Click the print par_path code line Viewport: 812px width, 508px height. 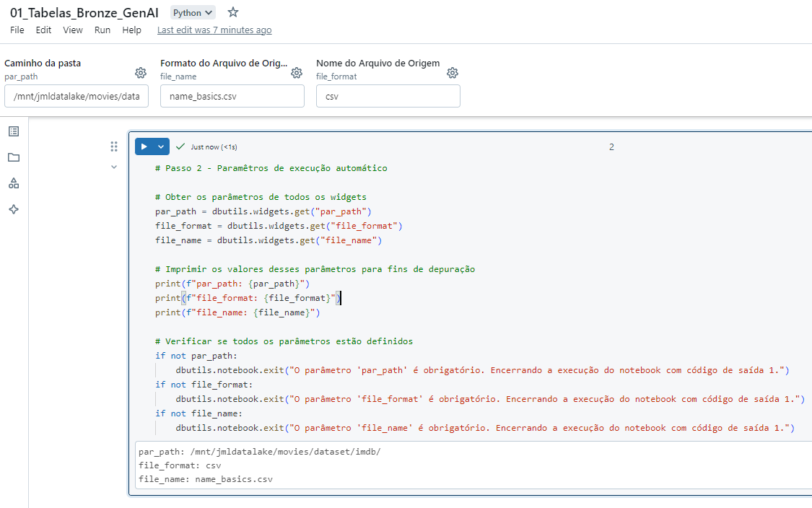point(232,284)
